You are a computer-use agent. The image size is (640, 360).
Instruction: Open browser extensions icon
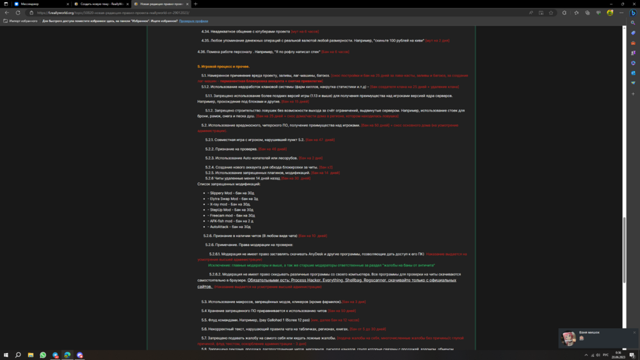click(564, 13)
